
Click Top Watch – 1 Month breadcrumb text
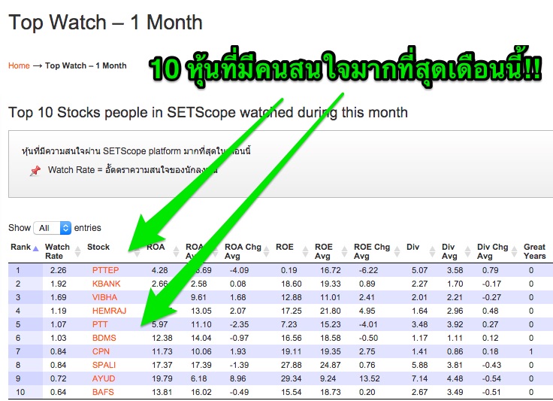86,65
